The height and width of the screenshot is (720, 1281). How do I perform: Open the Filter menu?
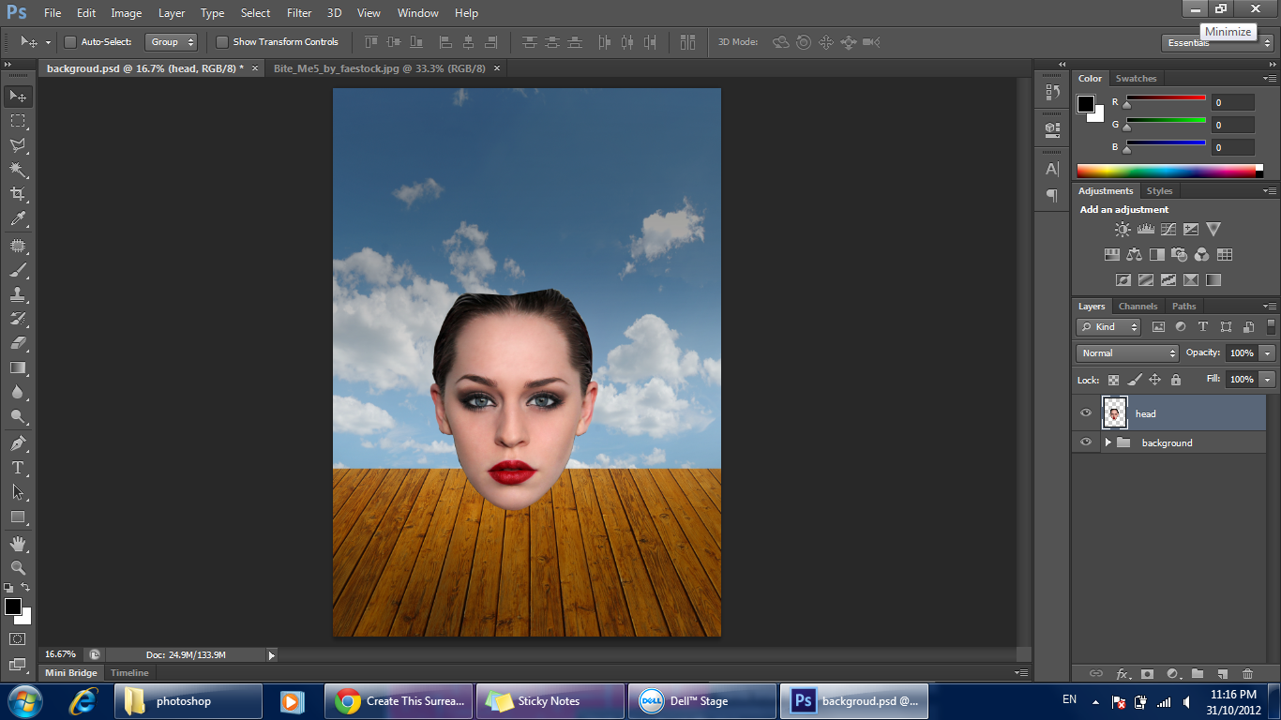point(299,13)
